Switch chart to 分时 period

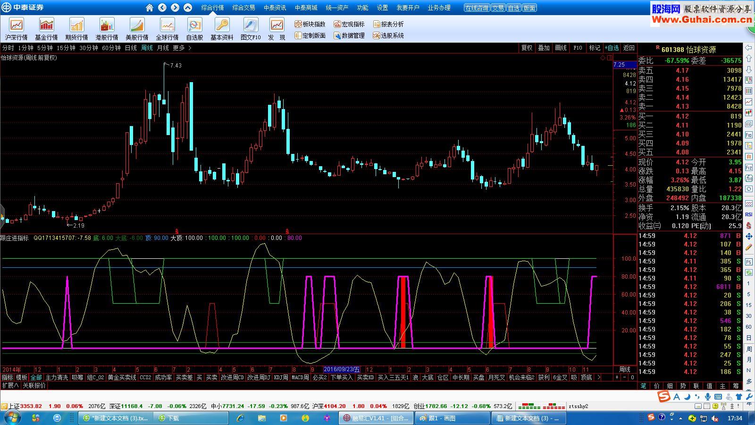point(8,48)
